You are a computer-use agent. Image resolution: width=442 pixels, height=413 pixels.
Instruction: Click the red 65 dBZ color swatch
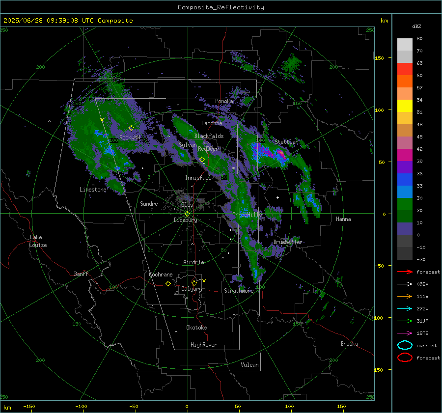(x=405, y=69)
